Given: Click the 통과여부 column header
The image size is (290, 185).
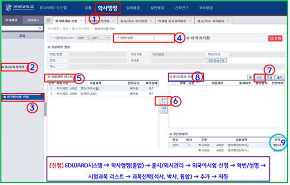Looking at the screenshot, I should coord(245,83).
